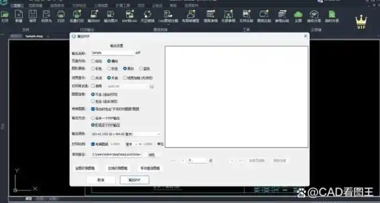The height and width of the screenshot is (203, 380).
Task: Switch to Sample.dwg document tab
Action: (34, 36)
